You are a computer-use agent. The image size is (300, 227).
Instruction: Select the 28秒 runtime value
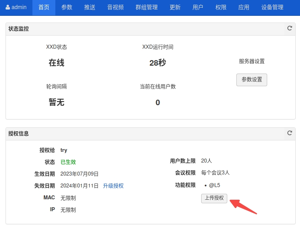coord(158,63)
